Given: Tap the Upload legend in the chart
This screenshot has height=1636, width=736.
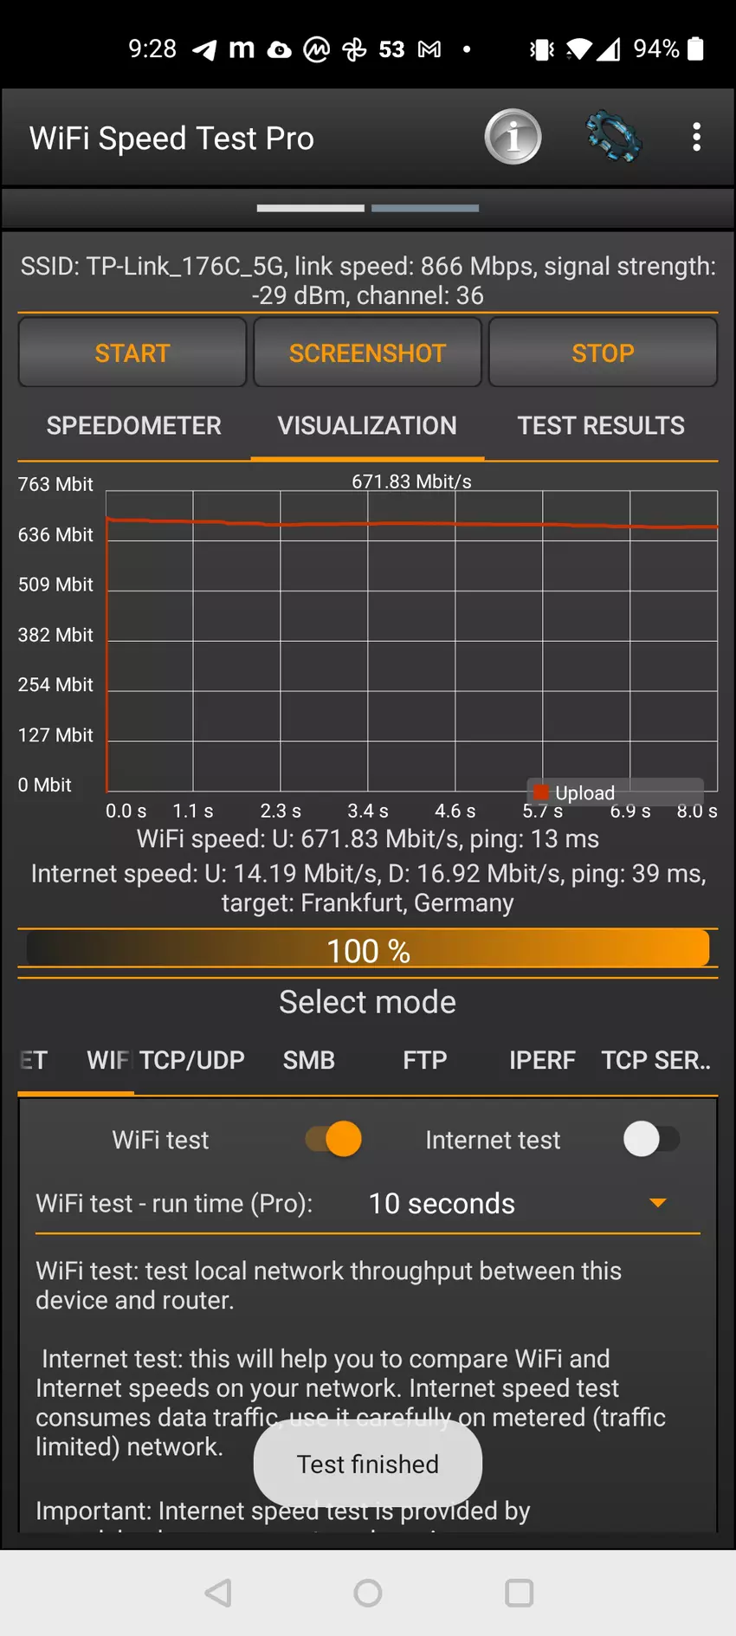Looking at the screenshot, I should pyautogui.click(x=576, y=792).
